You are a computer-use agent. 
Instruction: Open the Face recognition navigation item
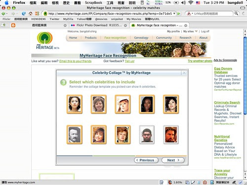115,37
